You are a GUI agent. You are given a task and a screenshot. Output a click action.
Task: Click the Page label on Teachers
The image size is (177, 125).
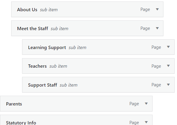click(156, 66)
